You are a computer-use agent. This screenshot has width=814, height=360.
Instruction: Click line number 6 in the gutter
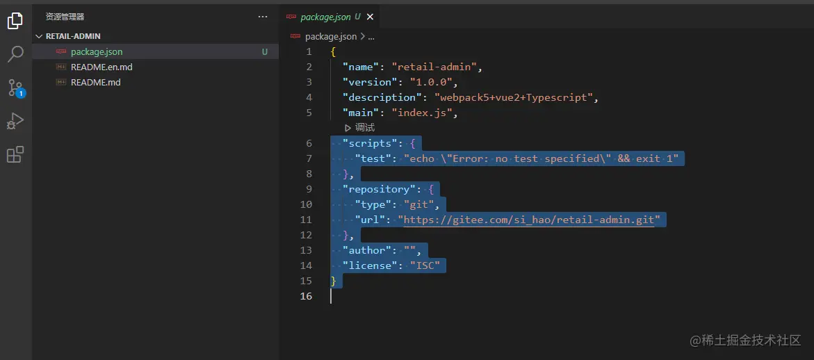tap(309, 144)
